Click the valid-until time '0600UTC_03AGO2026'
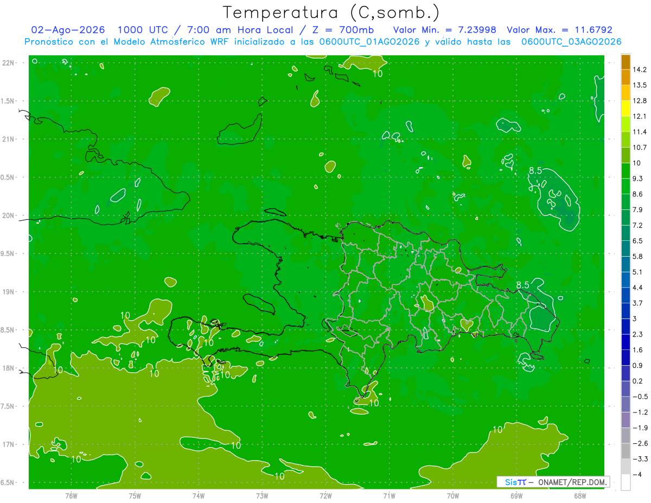This screenshot has width=651, height=503. [571, 42]
